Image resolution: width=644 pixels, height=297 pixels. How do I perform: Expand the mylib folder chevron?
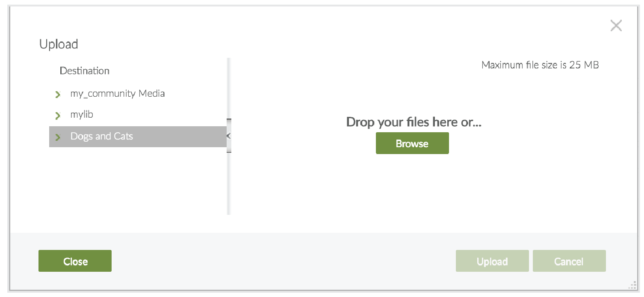(58, 116)
